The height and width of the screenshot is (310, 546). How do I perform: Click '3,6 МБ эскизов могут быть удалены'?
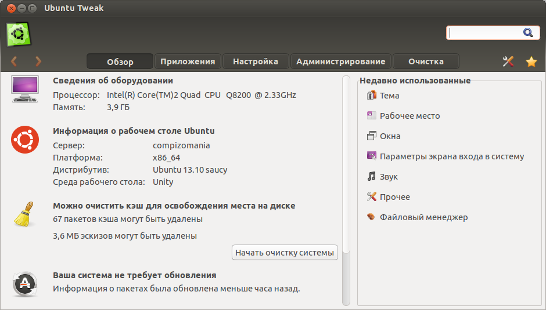point(125,236)
